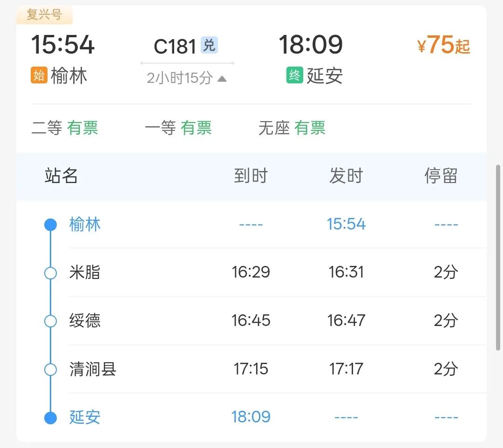Open train number C181 details
The image size is (503, 448).
click(x=175, y=46)
